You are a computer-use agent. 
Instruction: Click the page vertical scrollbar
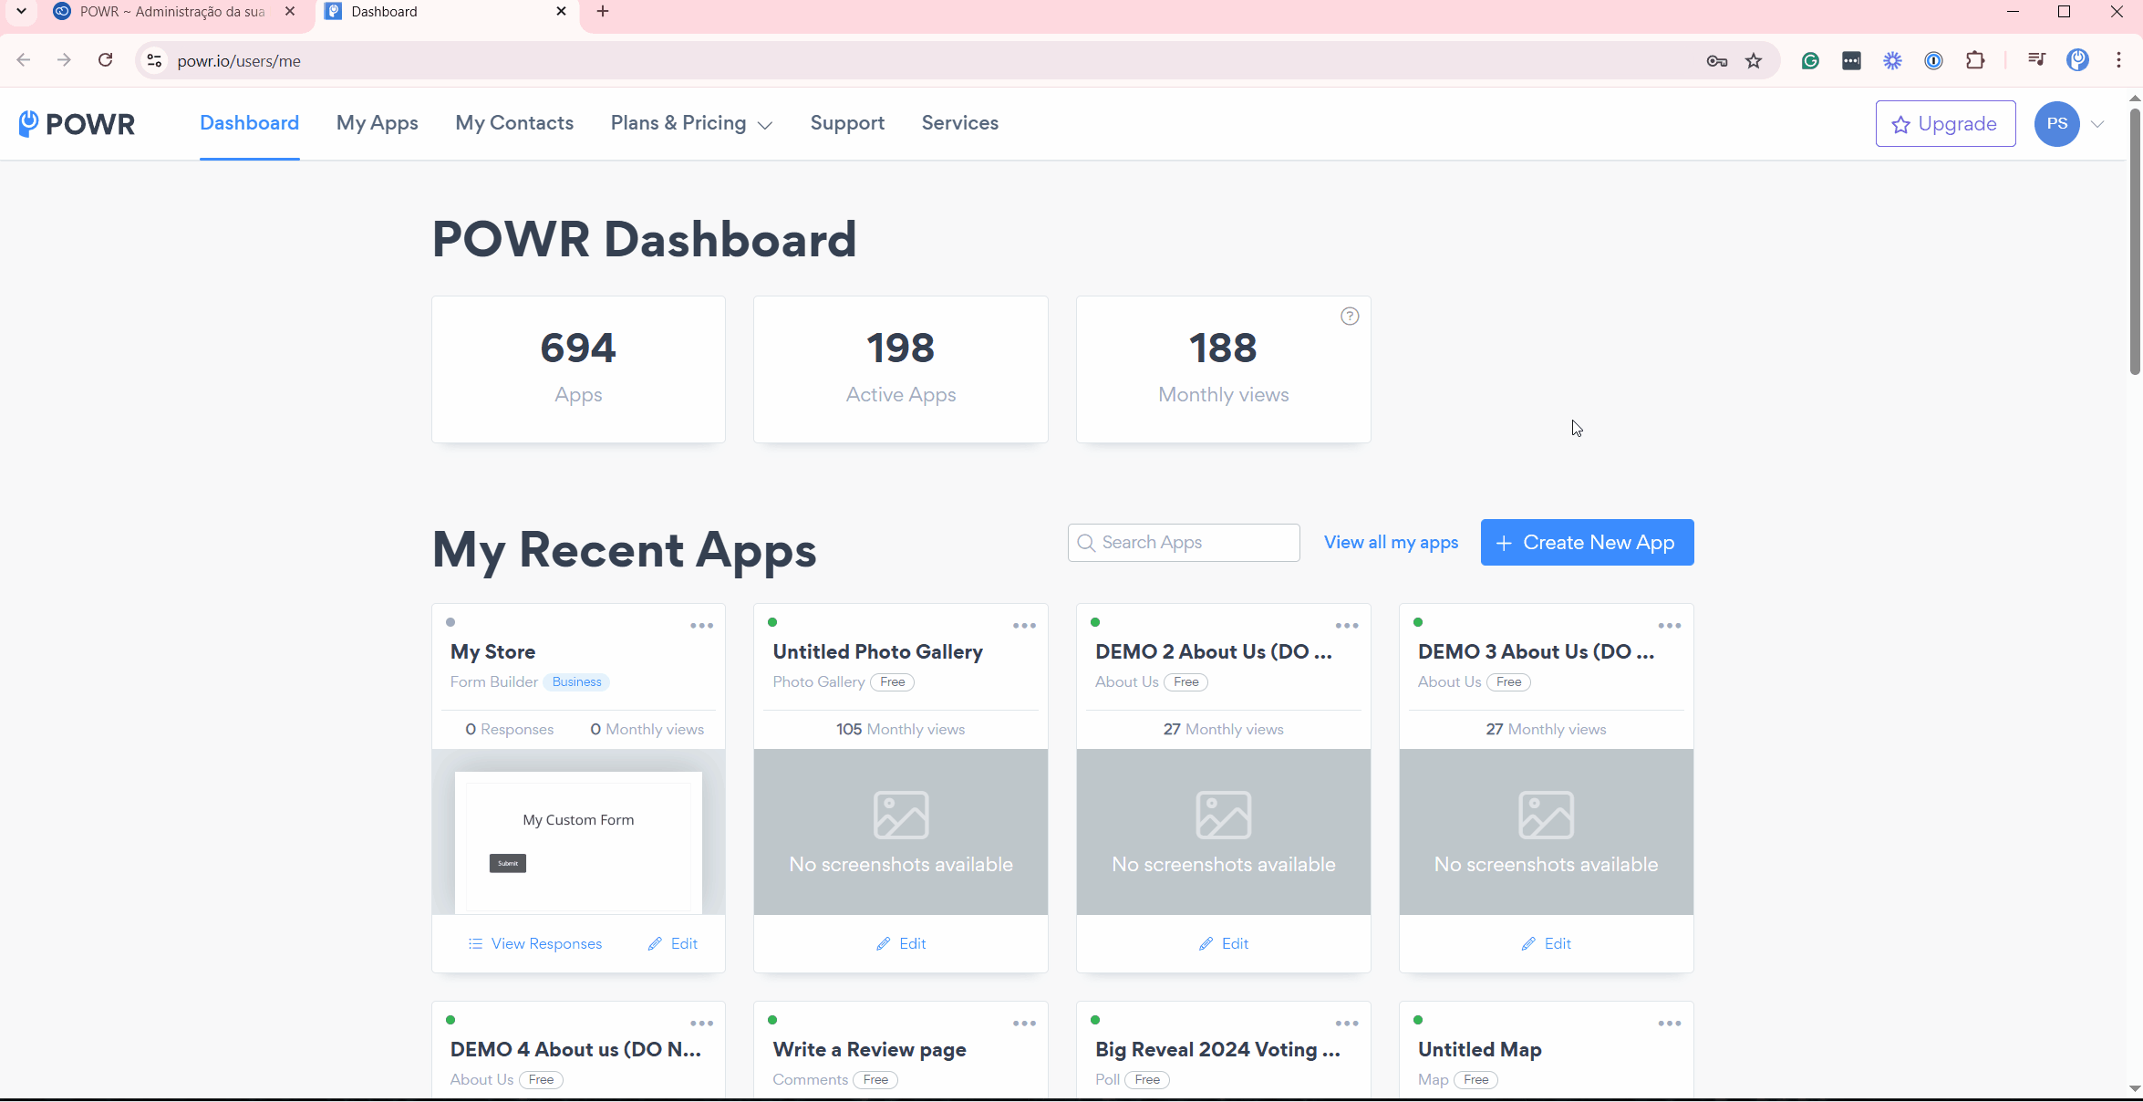[2135, 242]
